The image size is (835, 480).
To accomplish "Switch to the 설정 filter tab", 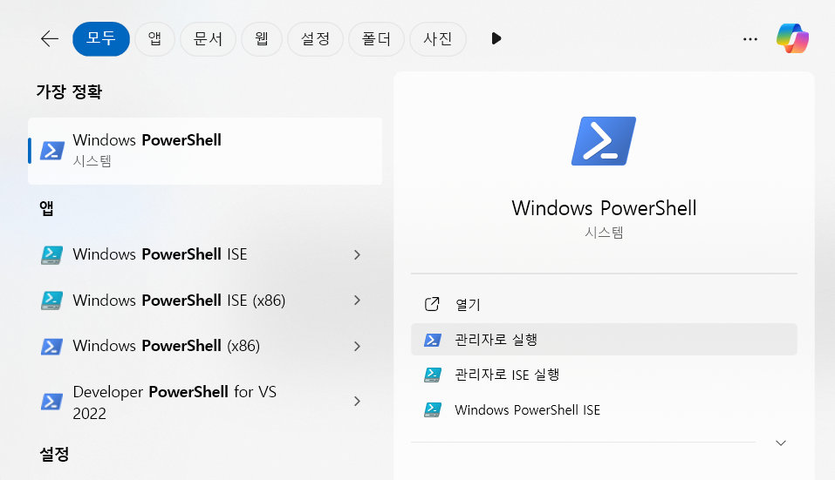I will click(x=315, y=39).
